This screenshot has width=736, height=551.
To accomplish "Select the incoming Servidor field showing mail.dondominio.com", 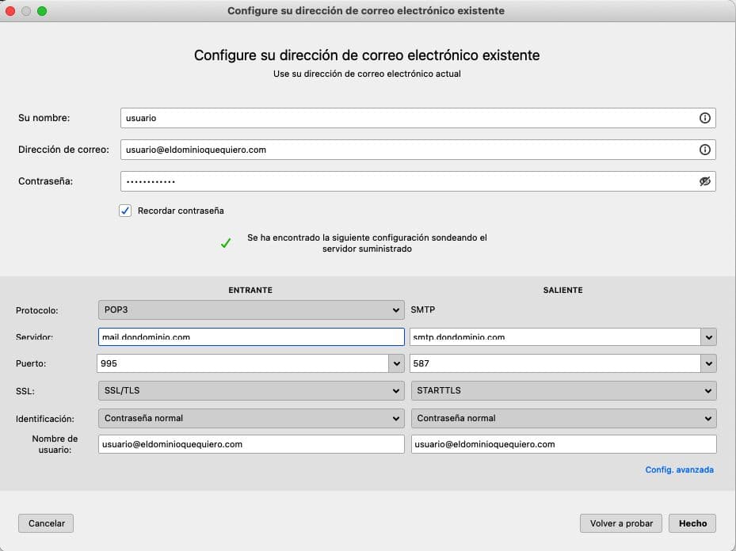I will click(x=250, y=336).
